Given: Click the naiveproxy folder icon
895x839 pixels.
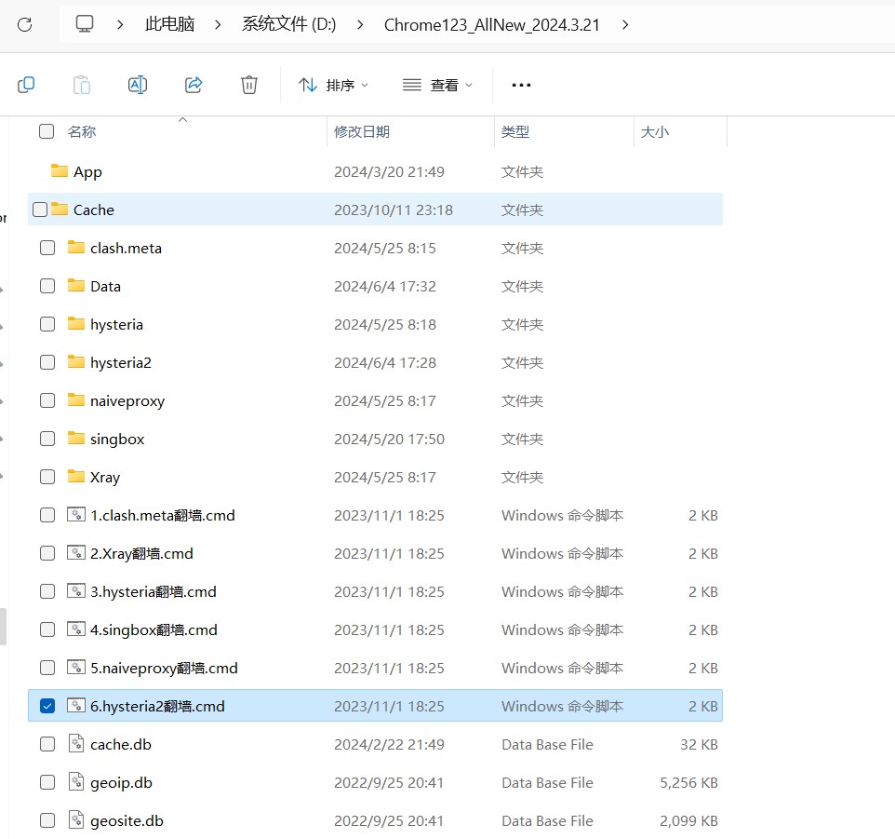Looking at the screenshot, I should pyautogui.click(x=76, y=399).
